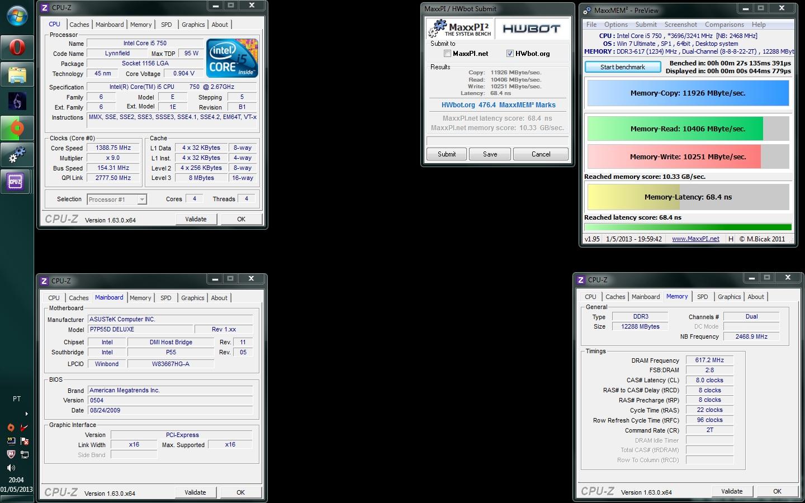Click title bar Z icon of CPU-Z Memory window
This screenshot has height=503, width=805.
581,280
